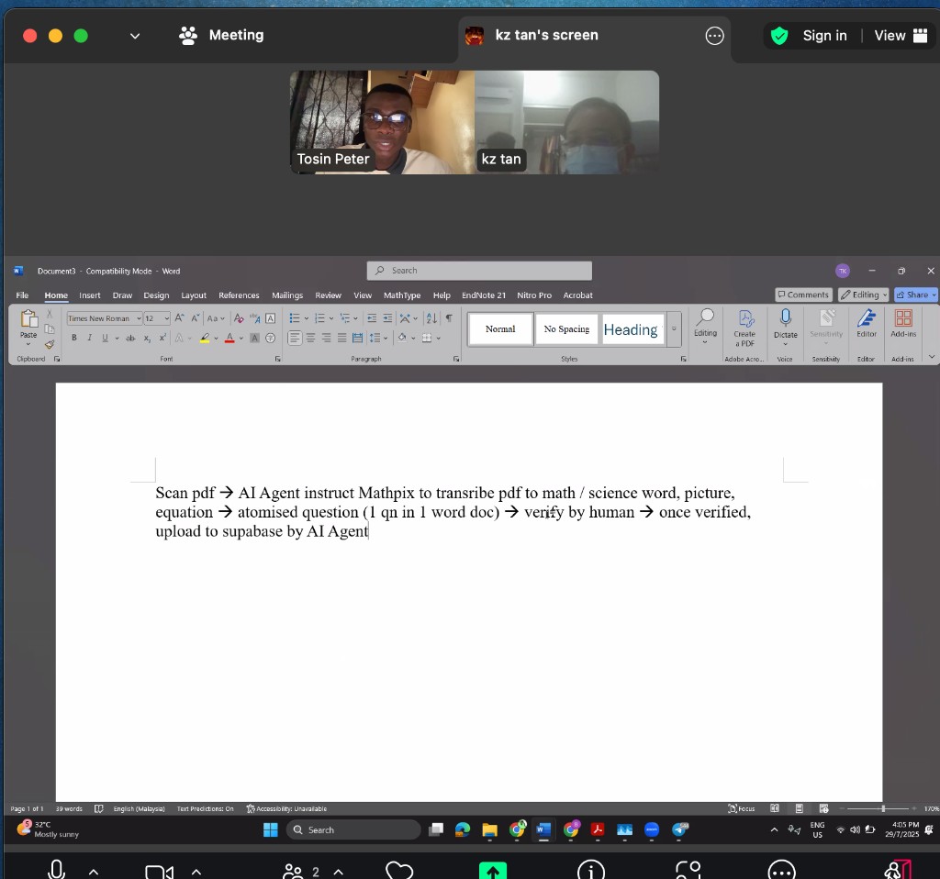Apply the yellow text highlight color
Screen dimensions: 940x879
205,338
